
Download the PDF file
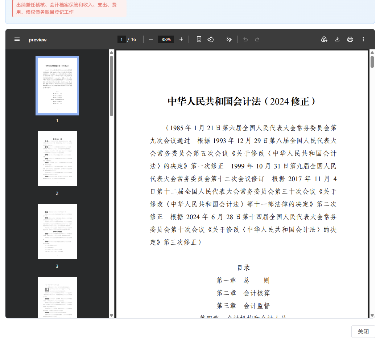tap(337, 39)
